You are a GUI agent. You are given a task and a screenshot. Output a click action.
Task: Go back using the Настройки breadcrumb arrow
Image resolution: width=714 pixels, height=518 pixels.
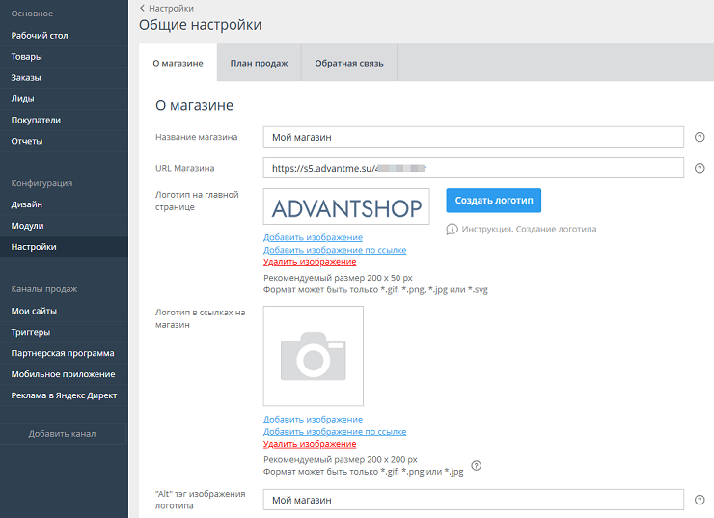coord(143,8)
